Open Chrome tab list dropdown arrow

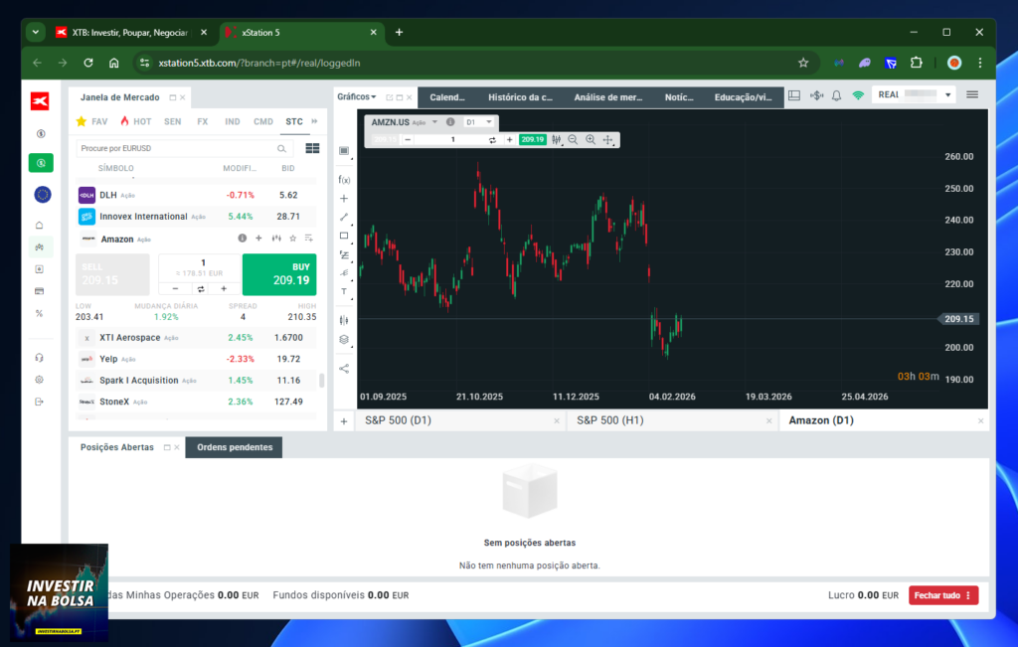36,32
